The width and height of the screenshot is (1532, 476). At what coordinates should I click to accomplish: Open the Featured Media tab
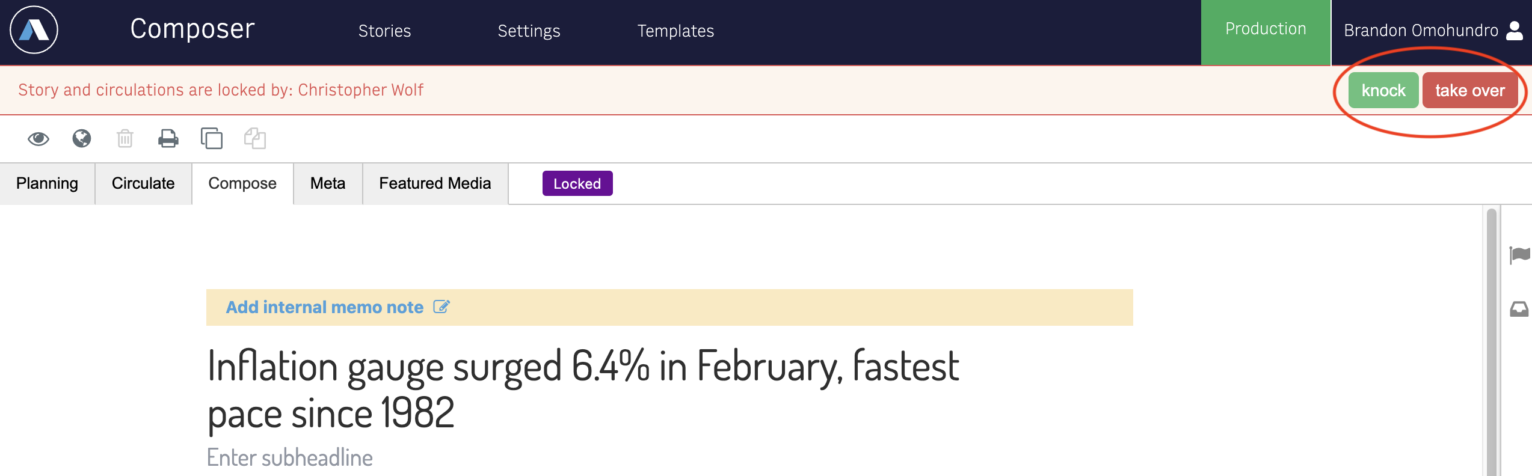coord(435,183)
